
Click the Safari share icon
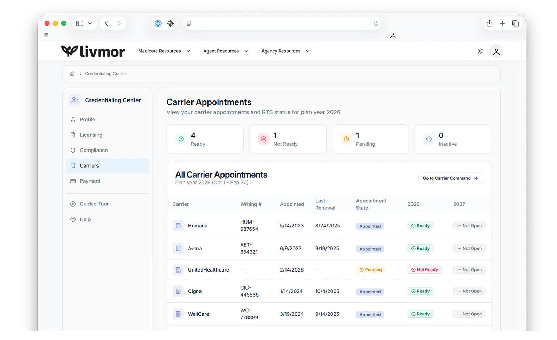tap(489, 23)
